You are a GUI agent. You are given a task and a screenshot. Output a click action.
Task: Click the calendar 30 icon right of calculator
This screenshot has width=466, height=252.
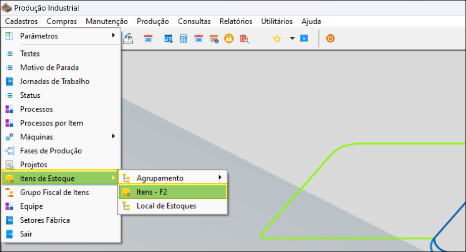198,39
